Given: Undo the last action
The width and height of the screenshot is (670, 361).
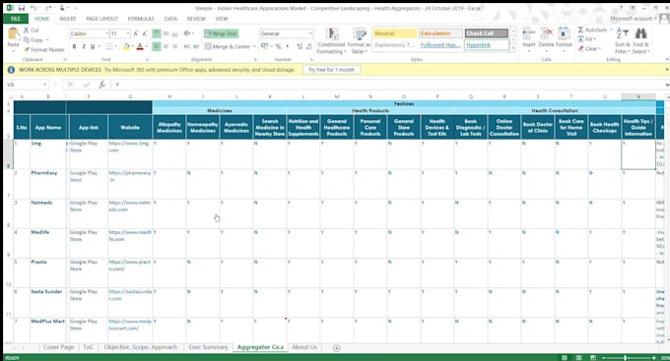Looking at the screenshot, I should (x=33, y=8).
